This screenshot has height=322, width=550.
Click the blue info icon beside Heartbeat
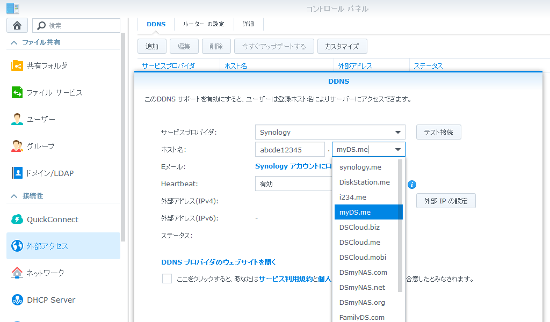(x=412, y=184)
